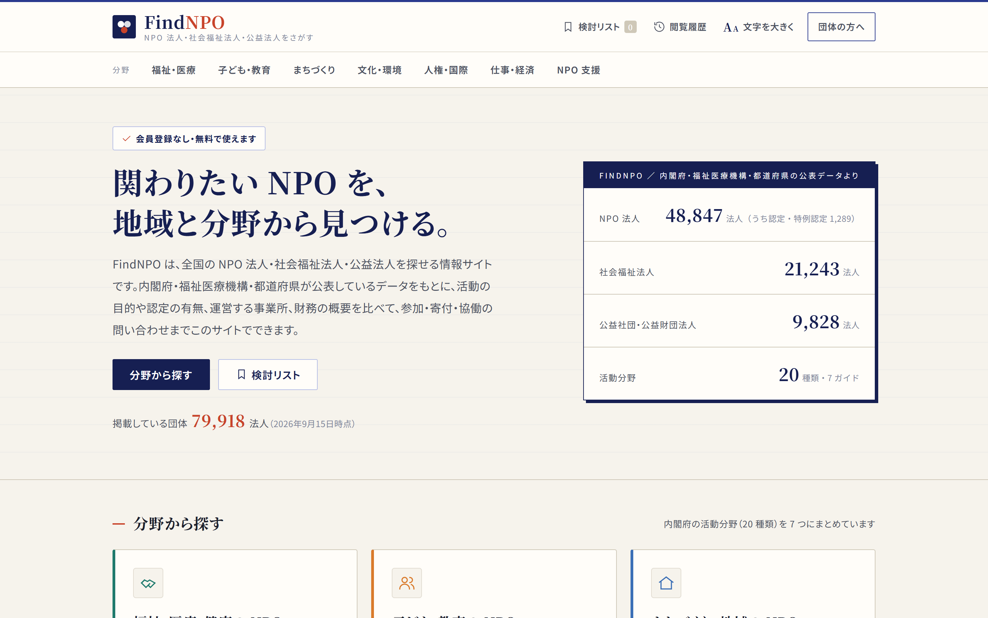Click the AA text size icon
This screenshot has height=618, width=988.
(731, 27)
